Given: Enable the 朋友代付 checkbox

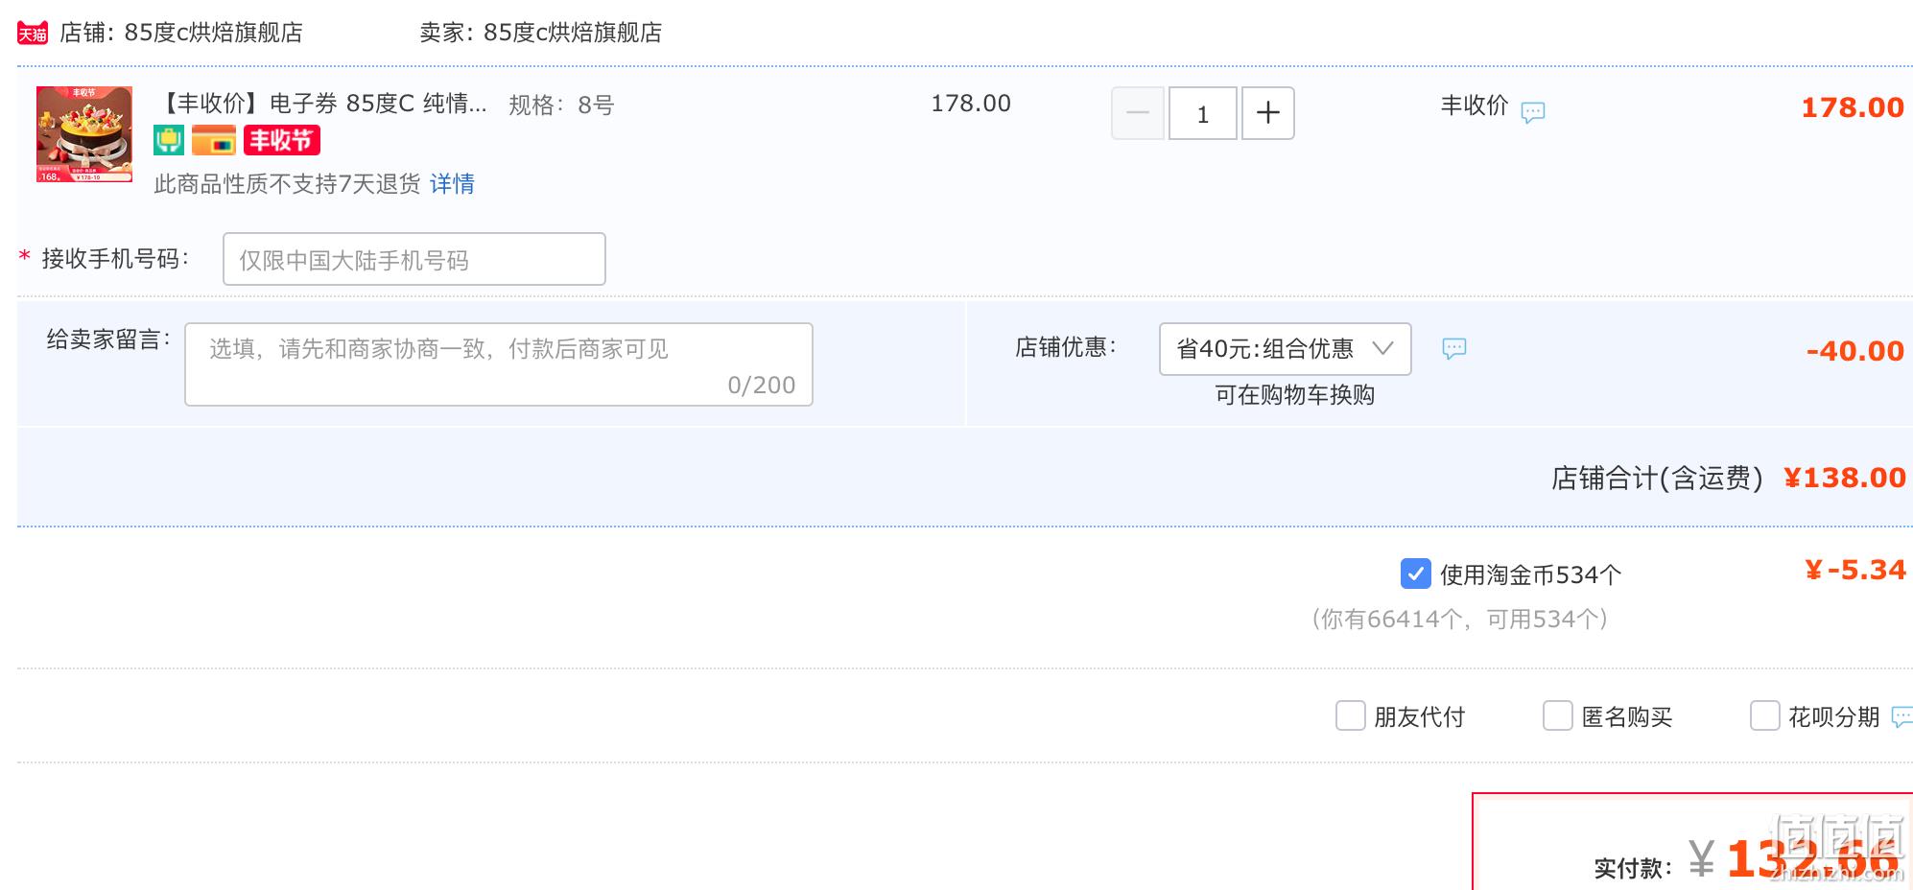Looking at the screenshot, I should (x=1351, y=715).
